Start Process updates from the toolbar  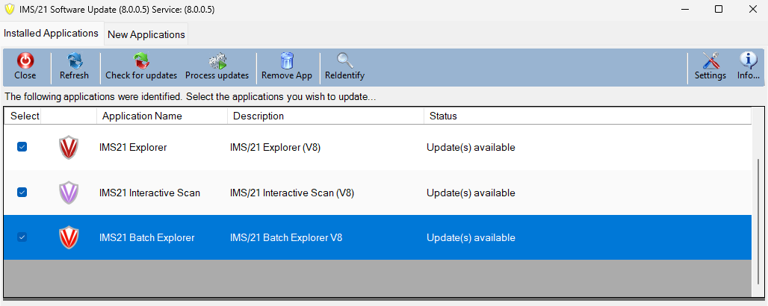pyautogui.click(x=217, y=68)
